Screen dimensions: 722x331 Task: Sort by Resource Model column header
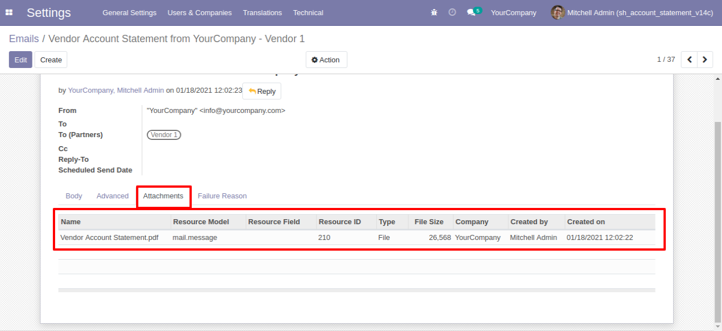point(209,222)
